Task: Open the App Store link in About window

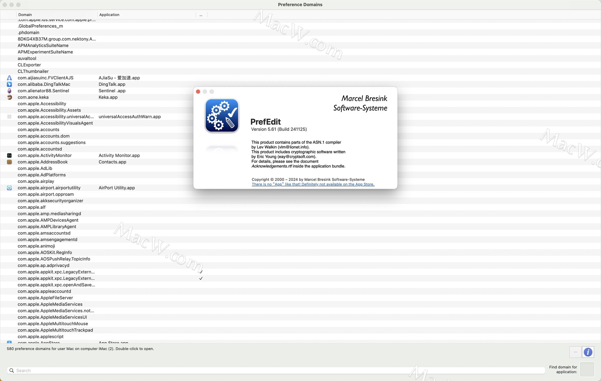Action: coord(313,184)
